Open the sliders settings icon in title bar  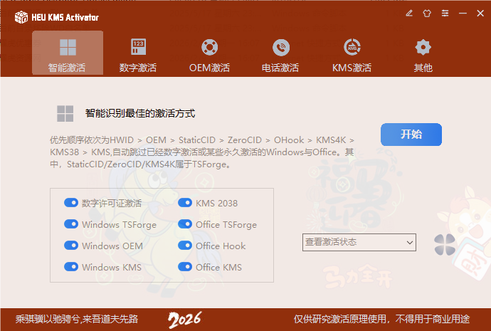(445, 13)
